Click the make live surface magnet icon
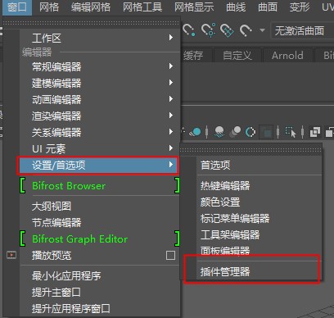Screen dimensions: 334x318 coord(246,30)
